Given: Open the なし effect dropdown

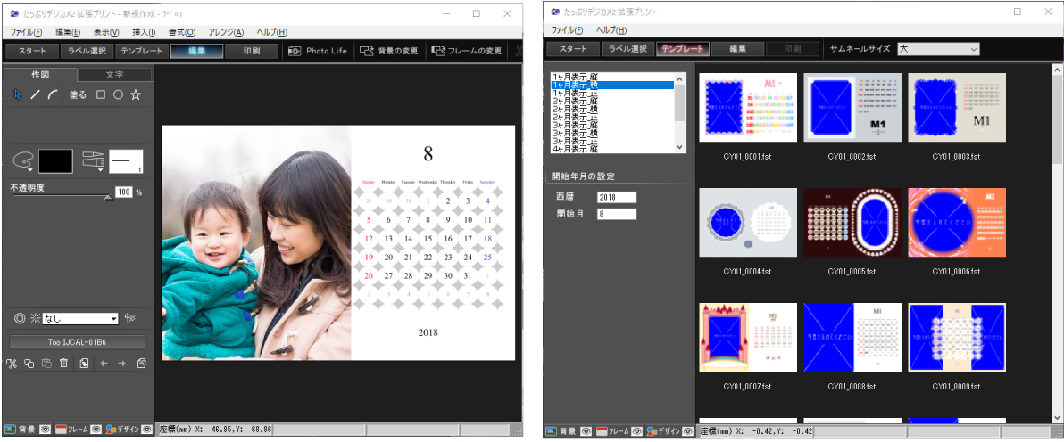Looking at the screenshot, I should 114,319.
